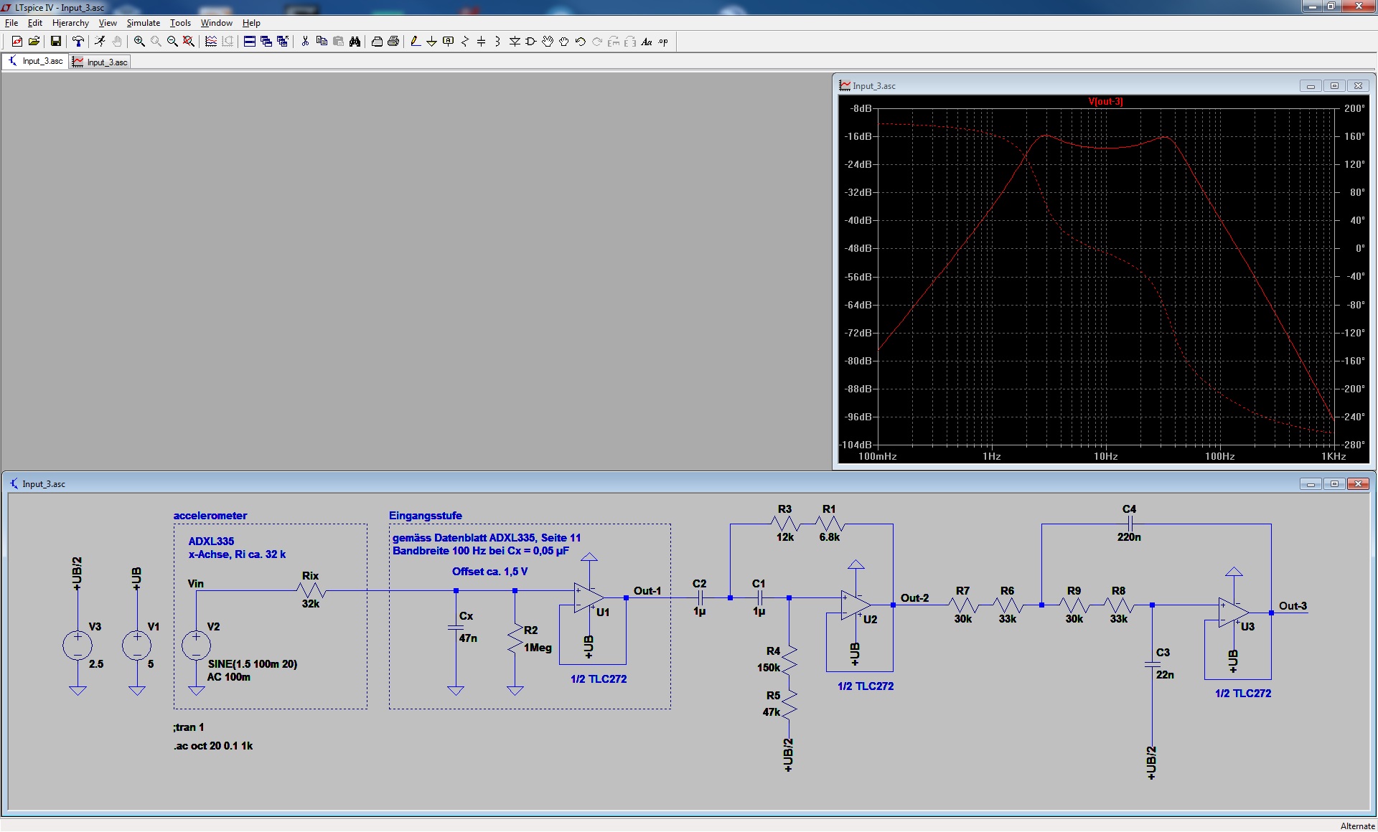Viewport: 1378px width, 832px height.
Task: Cascade windows using the cascade icon
Action: click(266, 42)
